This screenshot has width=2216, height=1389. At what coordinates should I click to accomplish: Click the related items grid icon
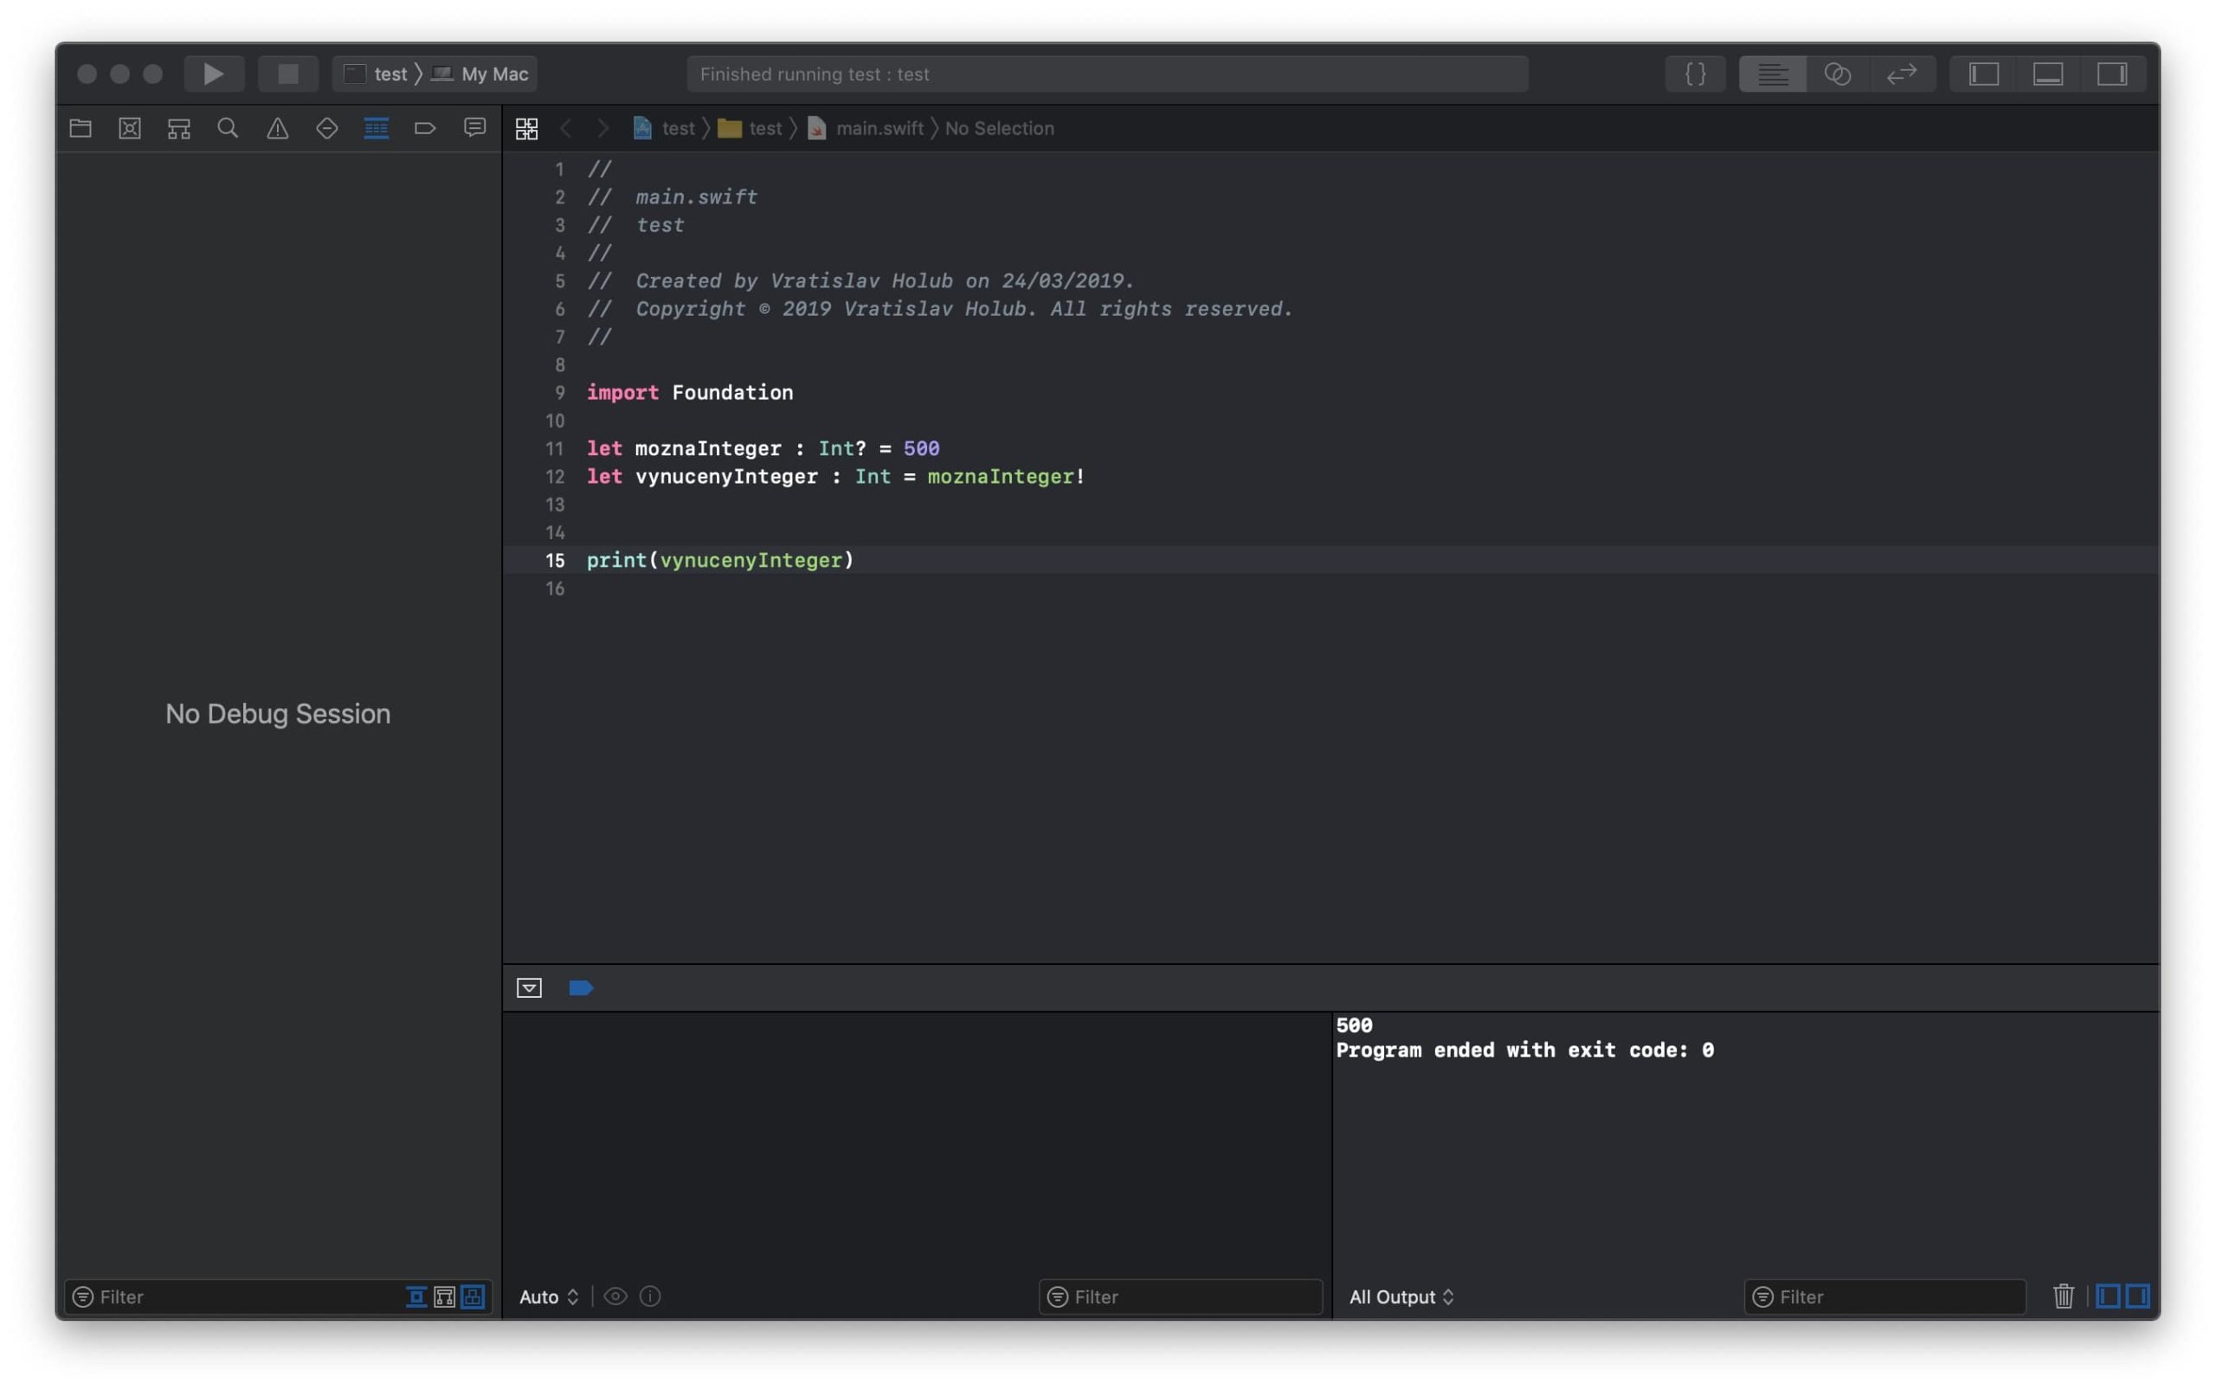pyautogui.click(x=526, y=129)
